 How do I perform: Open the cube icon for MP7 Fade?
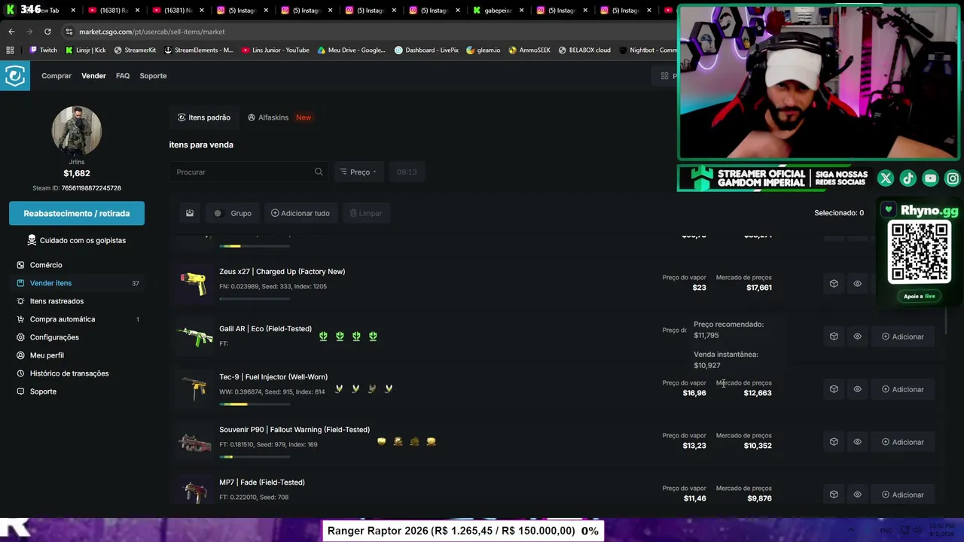[x=834, y=495]
